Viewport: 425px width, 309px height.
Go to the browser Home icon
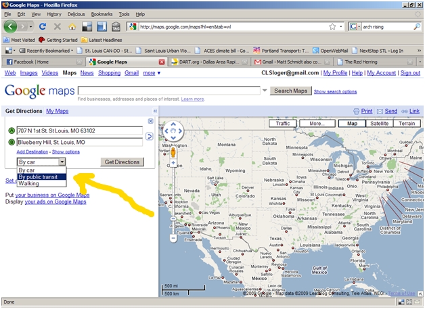pyautogui.click(x=72, y=27)
